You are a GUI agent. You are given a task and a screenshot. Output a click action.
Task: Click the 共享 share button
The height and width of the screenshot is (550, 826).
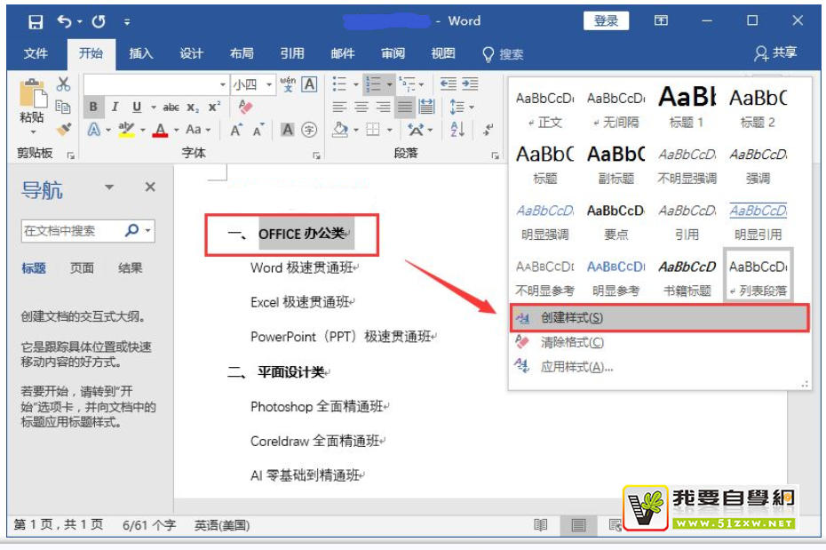775,53
